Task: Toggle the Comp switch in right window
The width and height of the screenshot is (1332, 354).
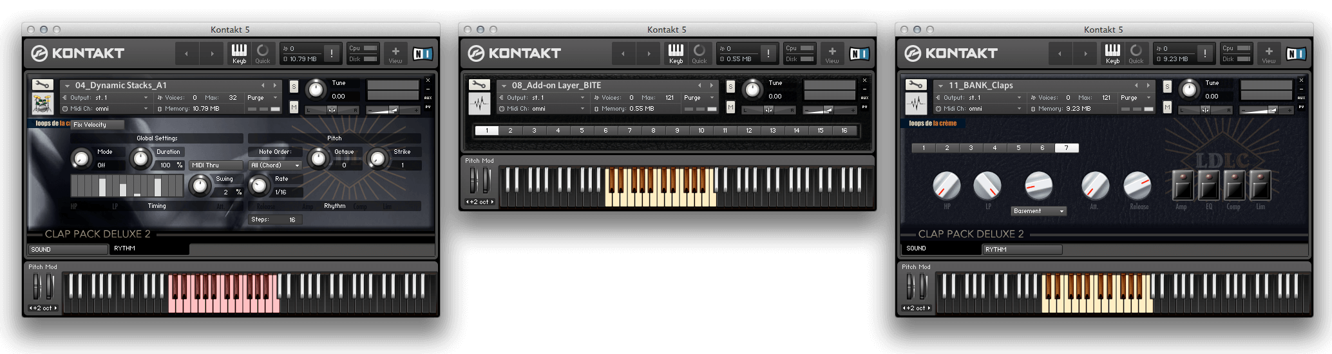Action: tap(1234, 185)
